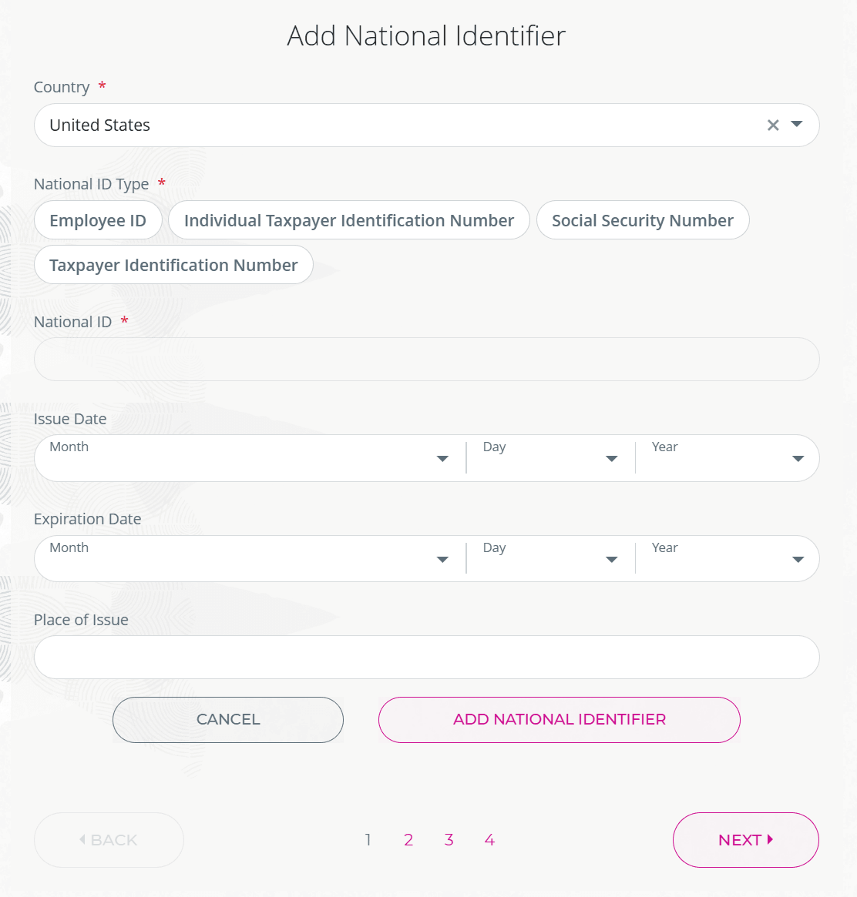Click the Next button
Screen dimensions: 857x897
coord(745,840)
